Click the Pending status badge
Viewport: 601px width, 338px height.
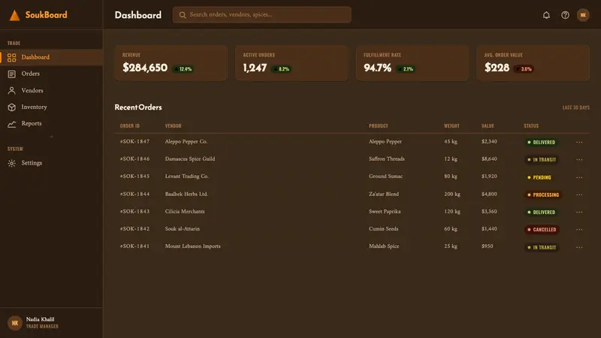pos(539,177)
